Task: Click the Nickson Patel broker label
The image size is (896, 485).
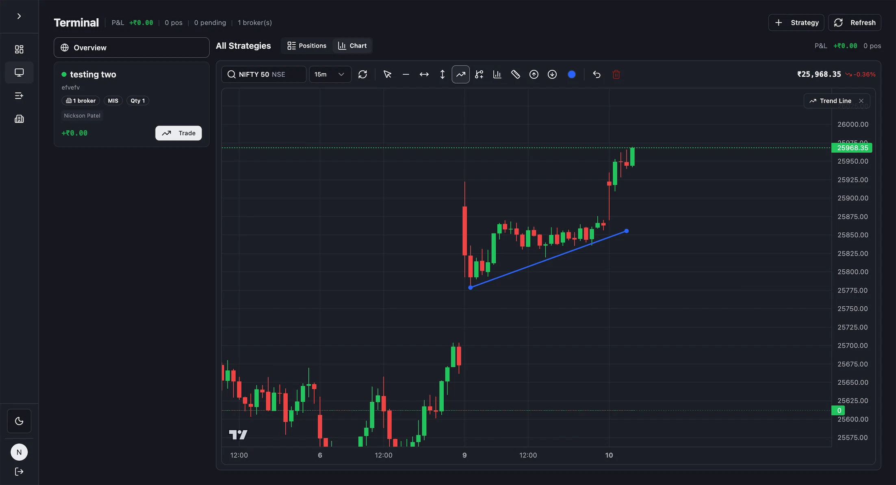Action: (82, 116)
